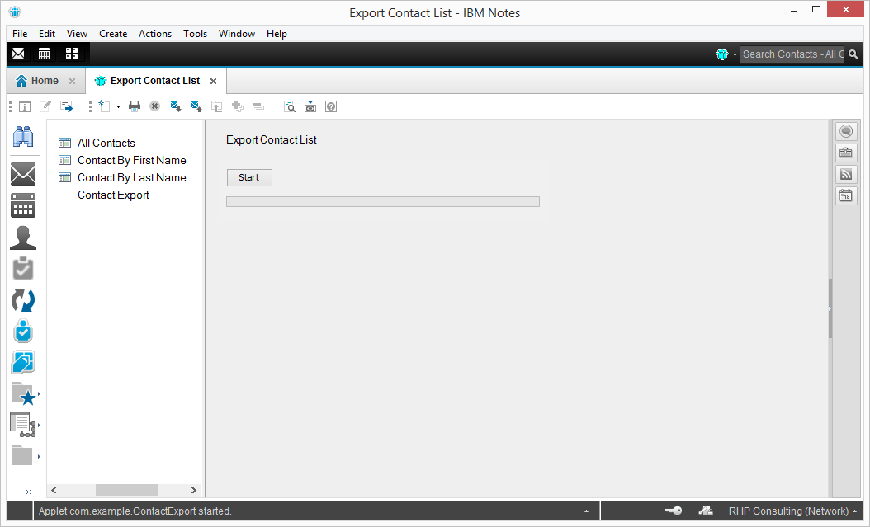Image resolution: width=870 pixels, height=527 pixels.
Task: Expand the RHP Consulting location menu
Action: 854,511
